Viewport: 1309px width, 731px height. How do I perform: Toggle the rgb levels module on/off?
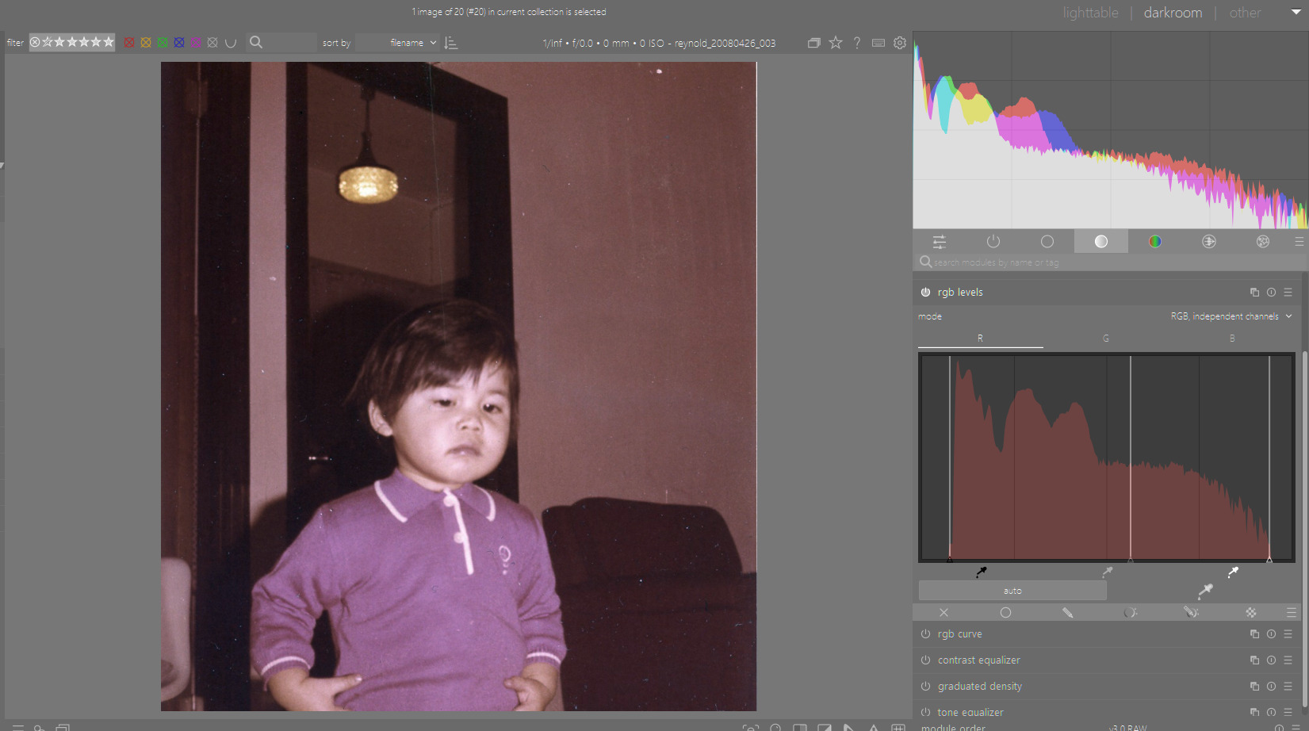[x=925, y=293]
